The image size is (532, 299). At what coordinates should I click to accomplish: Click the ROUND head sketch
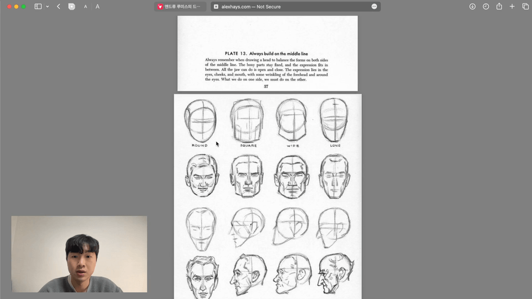point(200,121)
